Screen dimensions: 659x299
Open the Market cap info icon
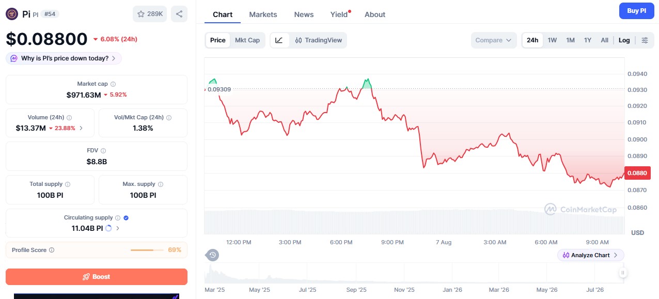[x=113, y=84]
